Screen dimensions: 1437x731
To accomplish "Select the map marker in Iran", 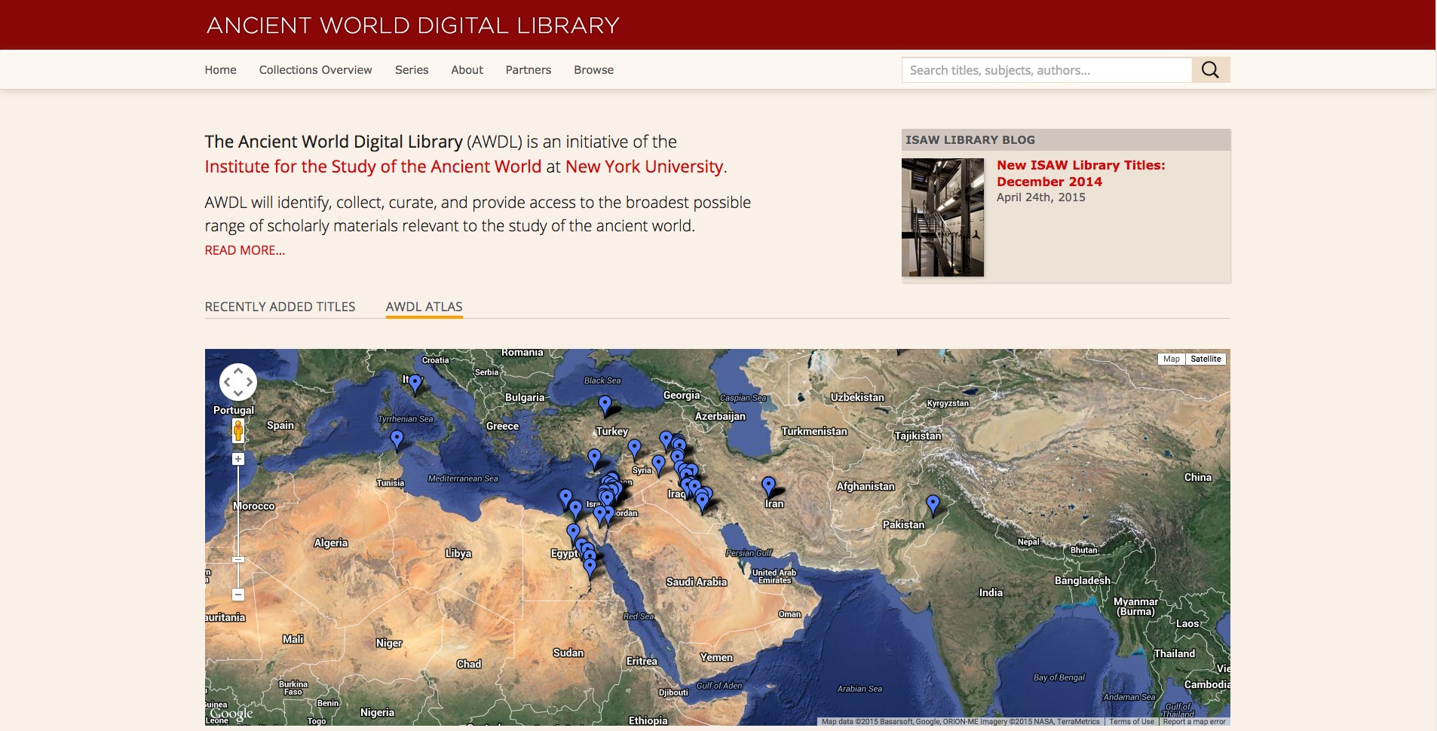I will pyautogui.click(x=768, y=485).
